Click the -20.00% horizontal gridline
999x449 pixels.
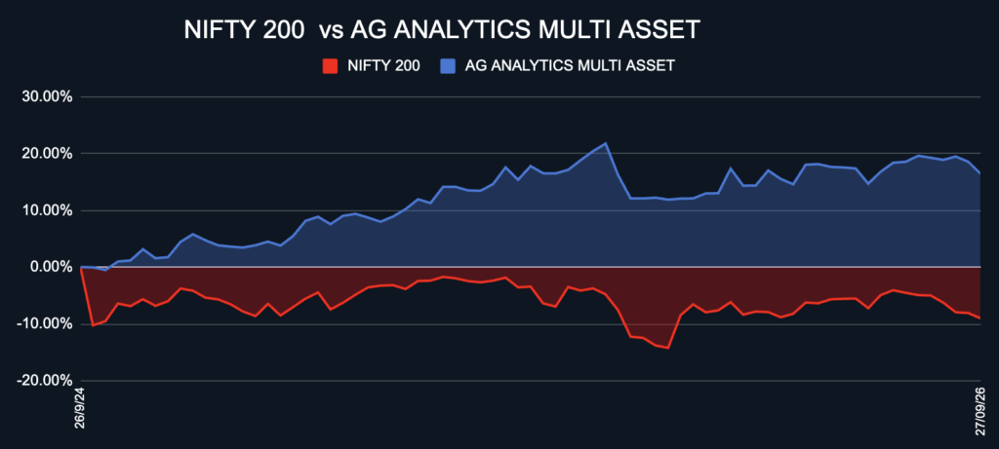530,380
